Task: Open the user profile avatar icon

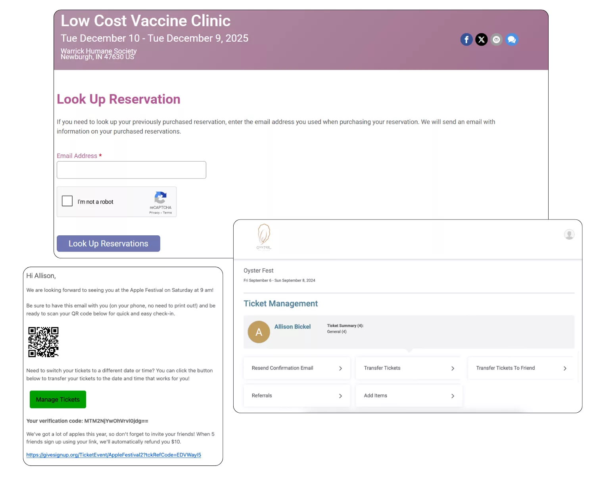Action: 569,235
